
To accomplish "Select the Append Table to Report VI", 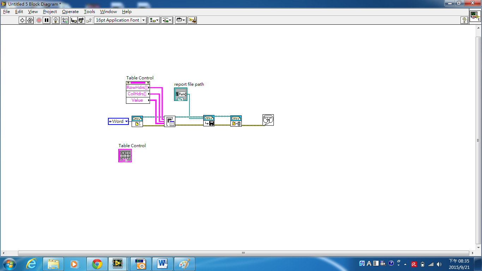I will tap(170, 121).
